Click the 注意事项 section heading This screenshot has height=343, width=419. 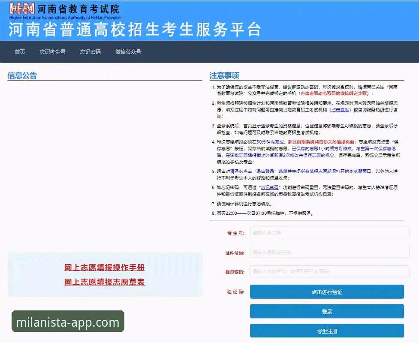pyautogui.click(x=224, y=75)
